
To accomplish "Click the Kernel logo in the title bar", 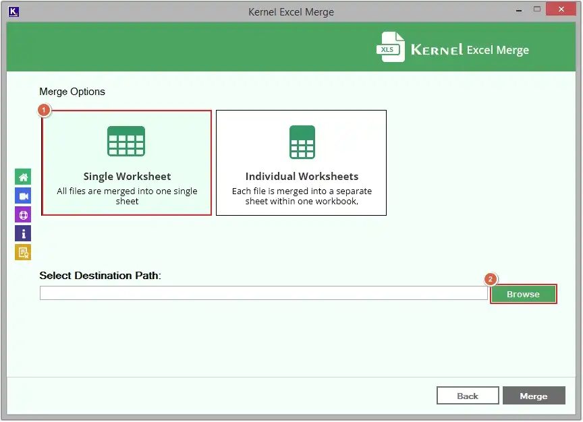I will click(14, 11).
